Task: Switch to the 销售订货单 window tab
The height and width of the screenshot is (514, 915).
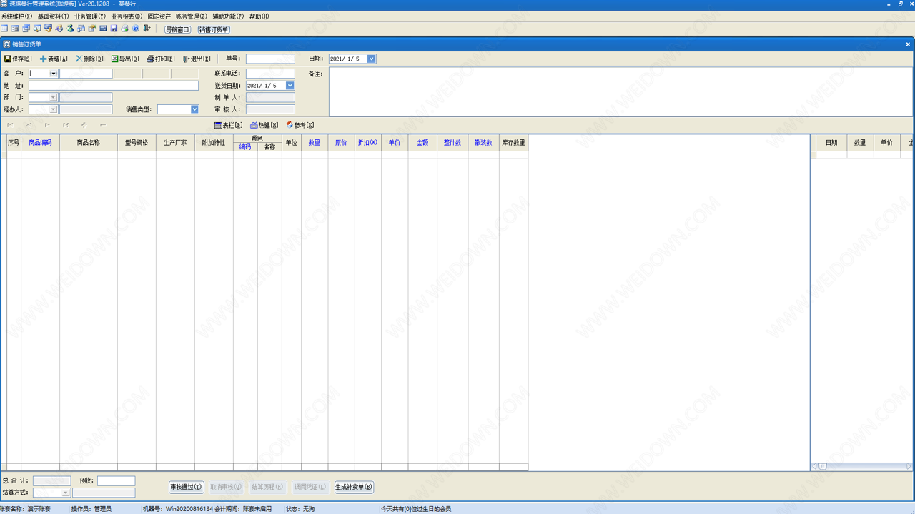Action: pyautogui.click(x=214, y=29)
